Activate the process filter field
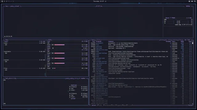The image size is (197, 110). point(98,40)
